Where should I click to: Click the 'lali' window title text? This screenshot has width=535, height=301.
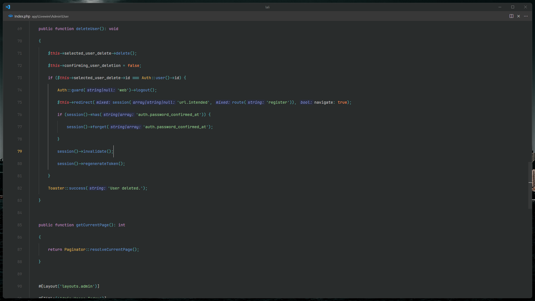tap(267, 7)
